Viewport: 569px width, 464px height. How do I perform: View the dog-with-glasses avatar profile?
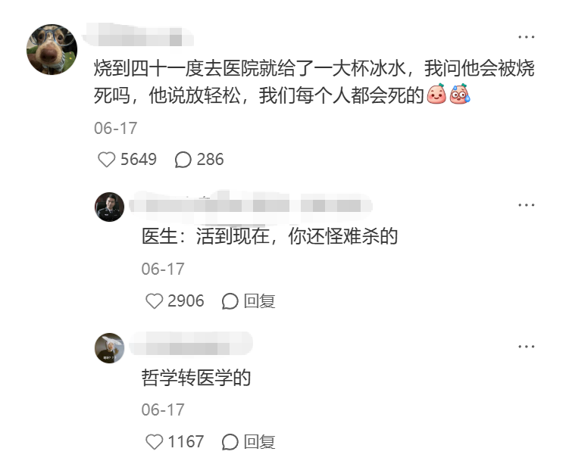pos(52,50)
